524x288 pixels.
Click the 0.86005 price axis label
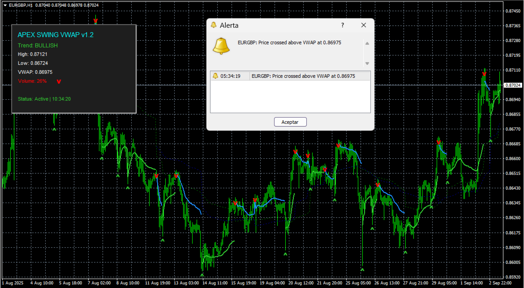pos(512,263)
